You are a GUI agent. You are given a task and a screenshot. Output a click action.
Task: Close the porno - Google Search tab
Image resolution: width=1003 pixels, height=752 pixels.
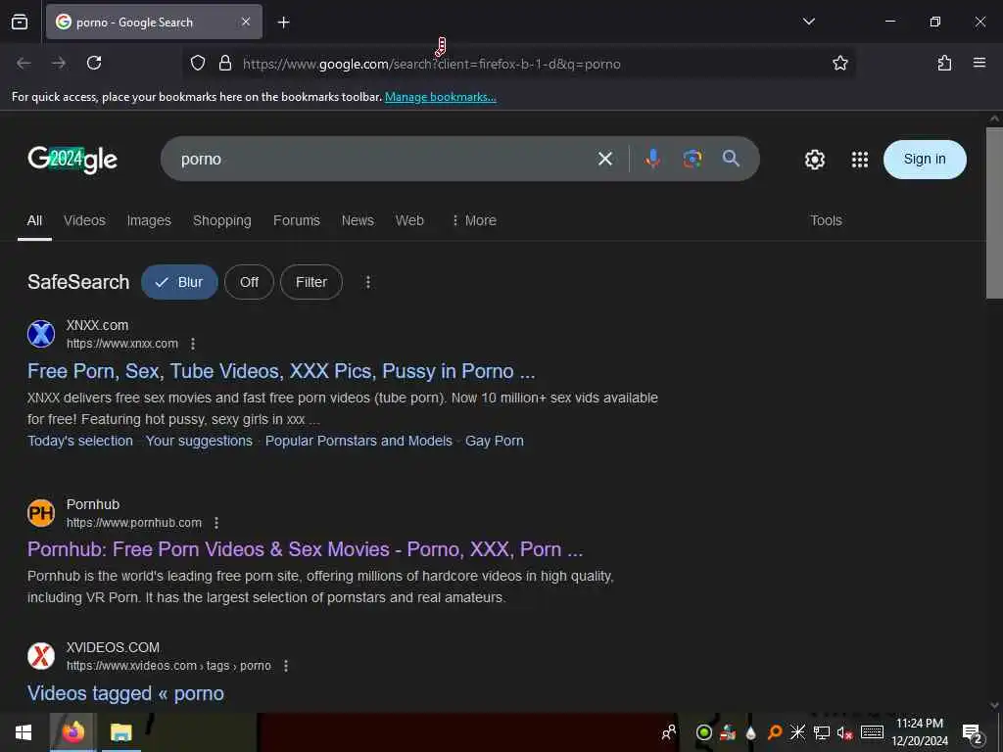(246, 22)
